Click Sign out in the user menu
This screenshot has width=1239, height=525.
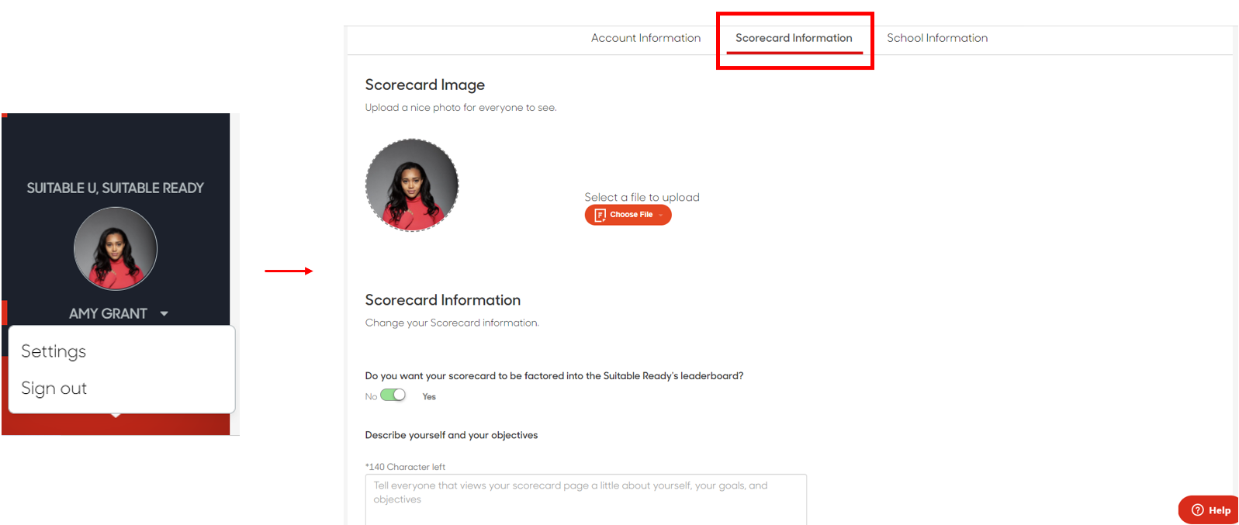(54, 389)
